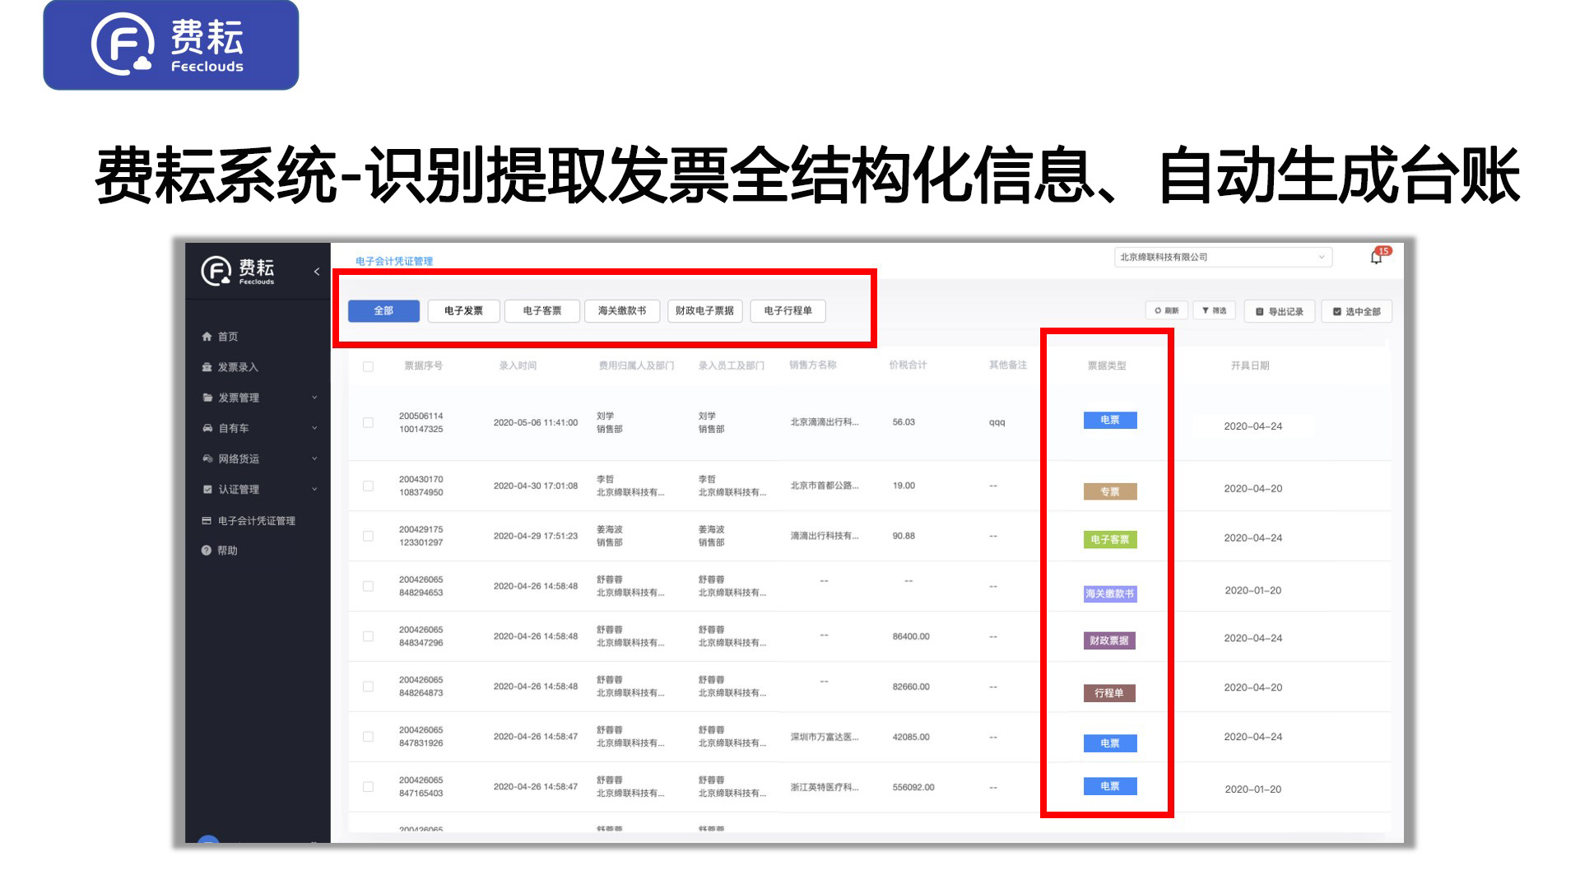This screenshot has height=889, width=1580.
Task: Click the 票据序号 column header
Action: coord(423,365)
